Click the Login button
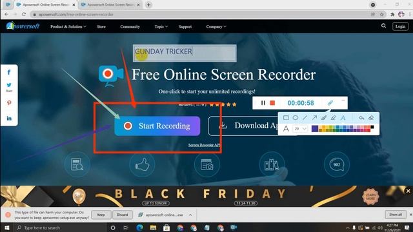 [x=400, y=26]
